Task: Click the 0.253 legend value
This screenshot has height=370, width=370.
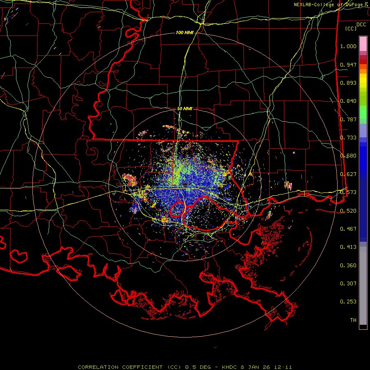Action: (x=348, y=302)
